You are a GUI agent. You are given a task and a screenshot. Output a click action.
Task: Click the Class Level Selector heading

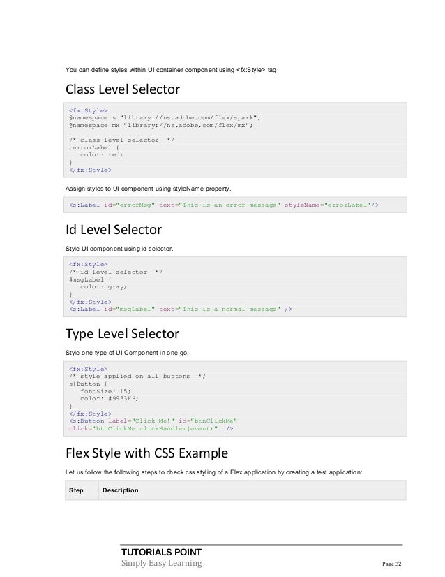pos(122,89)
